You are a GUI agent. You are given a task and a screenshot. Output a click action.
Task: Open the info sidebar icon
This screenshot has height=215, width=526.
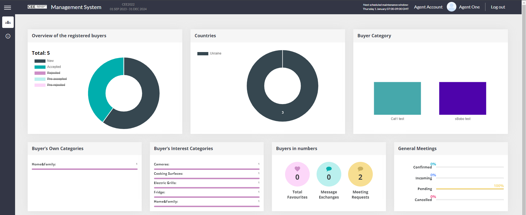[8, 36]
